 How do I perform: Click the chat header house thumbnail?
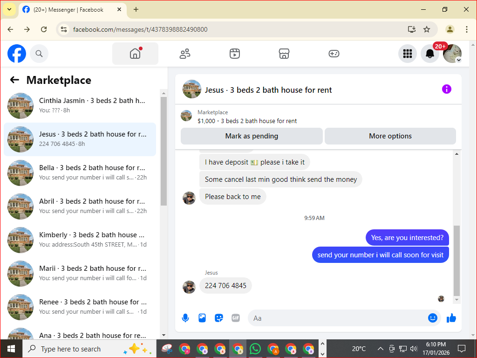tap(191, 89)
